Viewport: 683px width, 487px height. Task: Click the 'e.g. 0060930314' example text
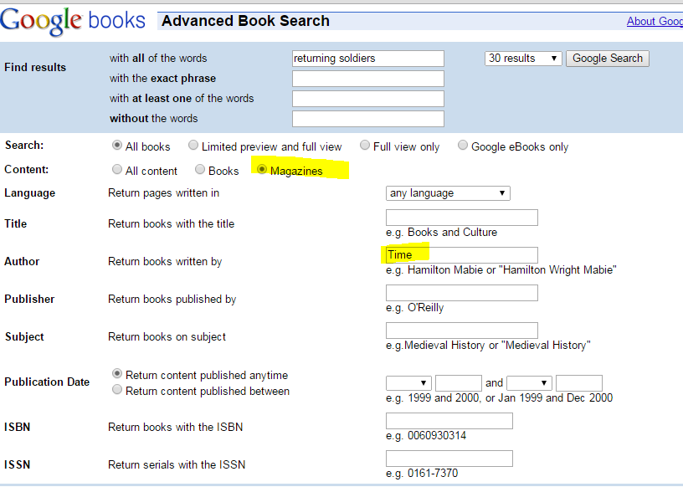pyautogui.click(x=426, y=436)
